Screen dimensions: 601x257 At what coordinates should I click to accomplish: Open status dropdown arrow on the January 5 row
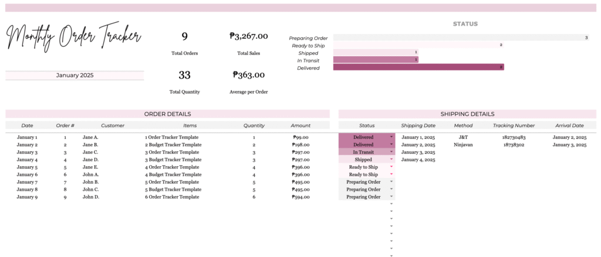click(391, 167)
